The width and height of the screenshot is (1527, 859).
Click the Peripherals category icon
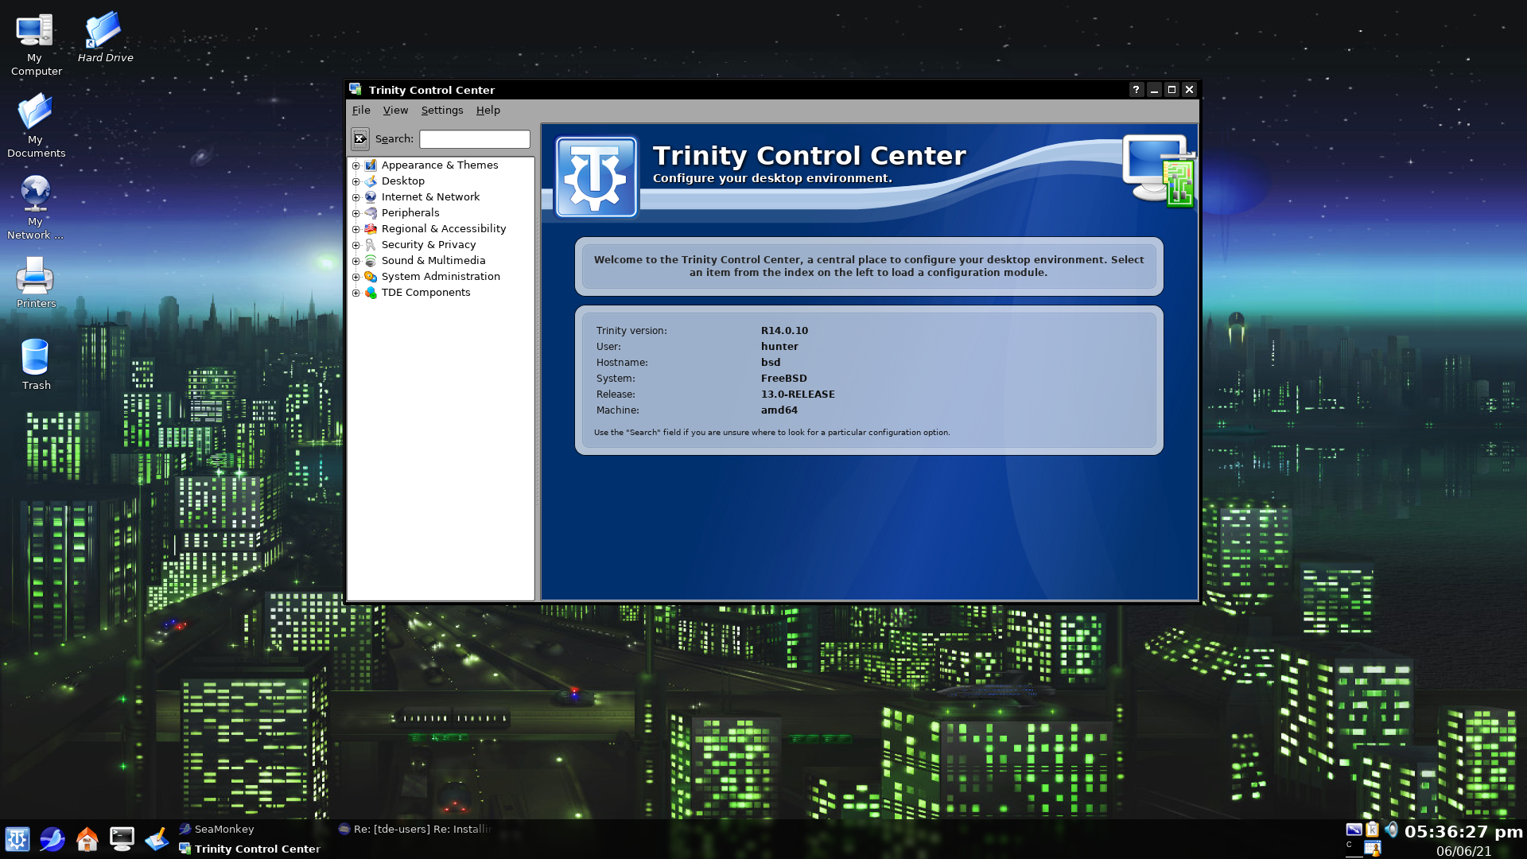tap(371, 213)
